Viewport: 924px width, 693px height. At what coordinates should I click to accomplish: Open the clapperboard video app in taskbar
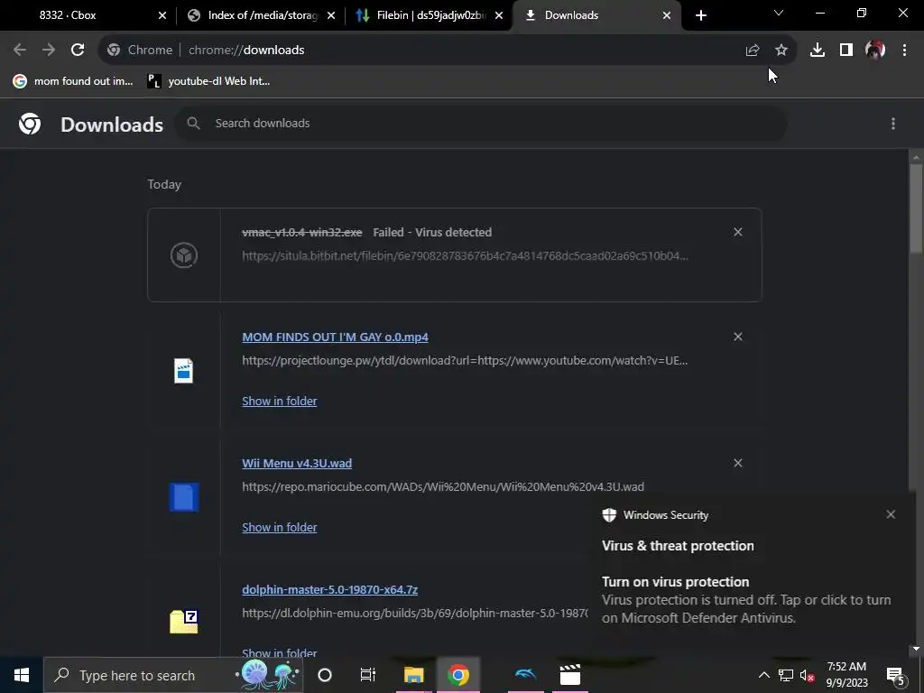click(570, 675)
